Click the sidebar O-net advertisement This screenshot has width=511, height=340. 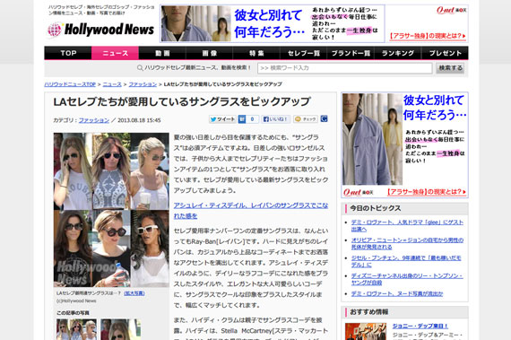click(404, 145)
